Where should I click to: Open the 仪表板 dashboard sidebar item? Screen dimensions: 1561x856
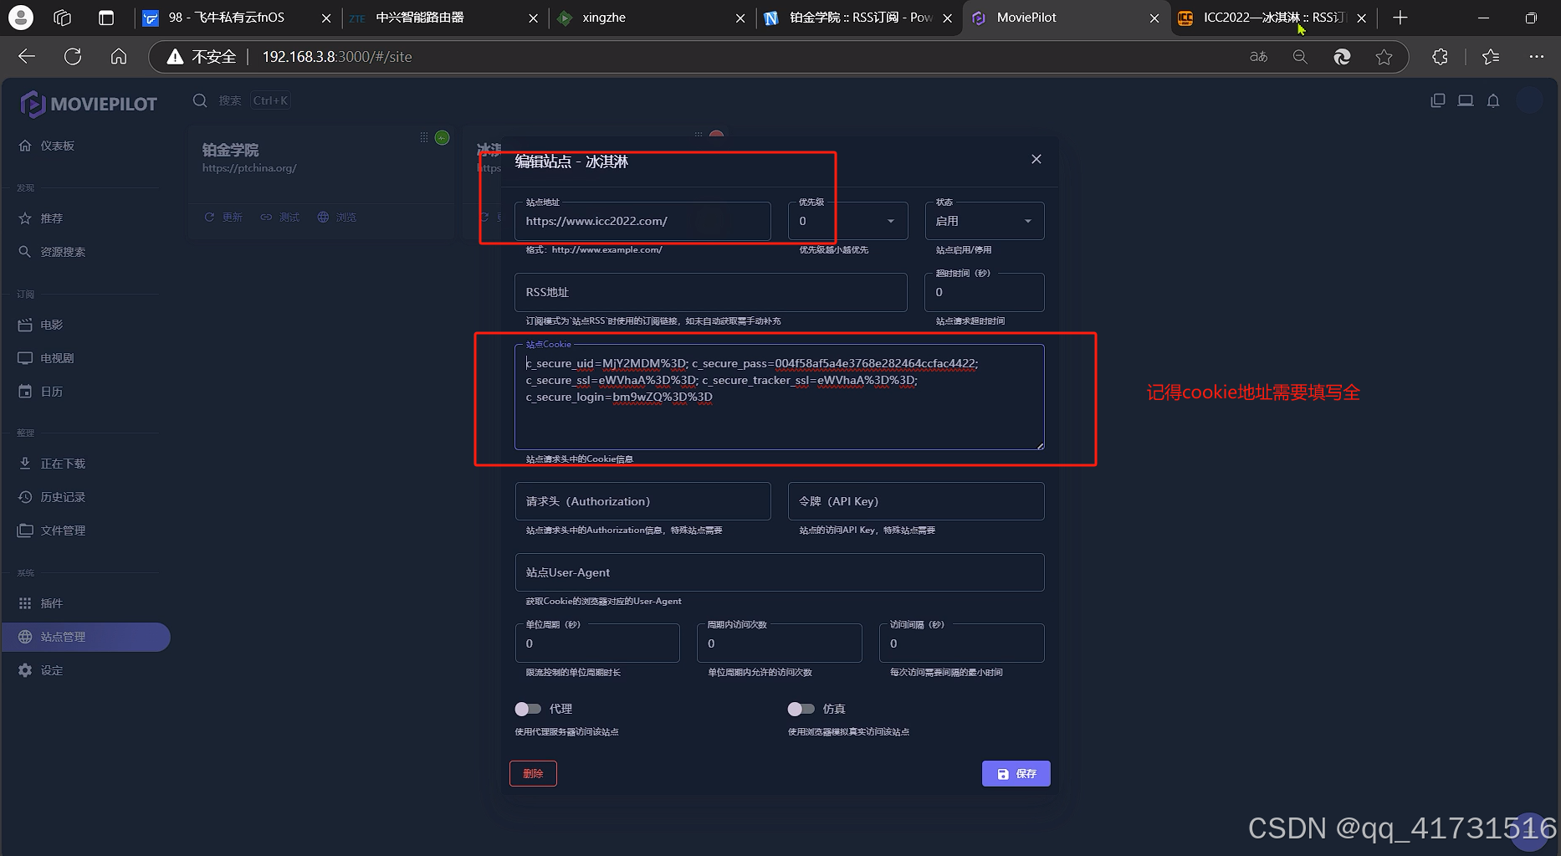(x=46, y=146)
